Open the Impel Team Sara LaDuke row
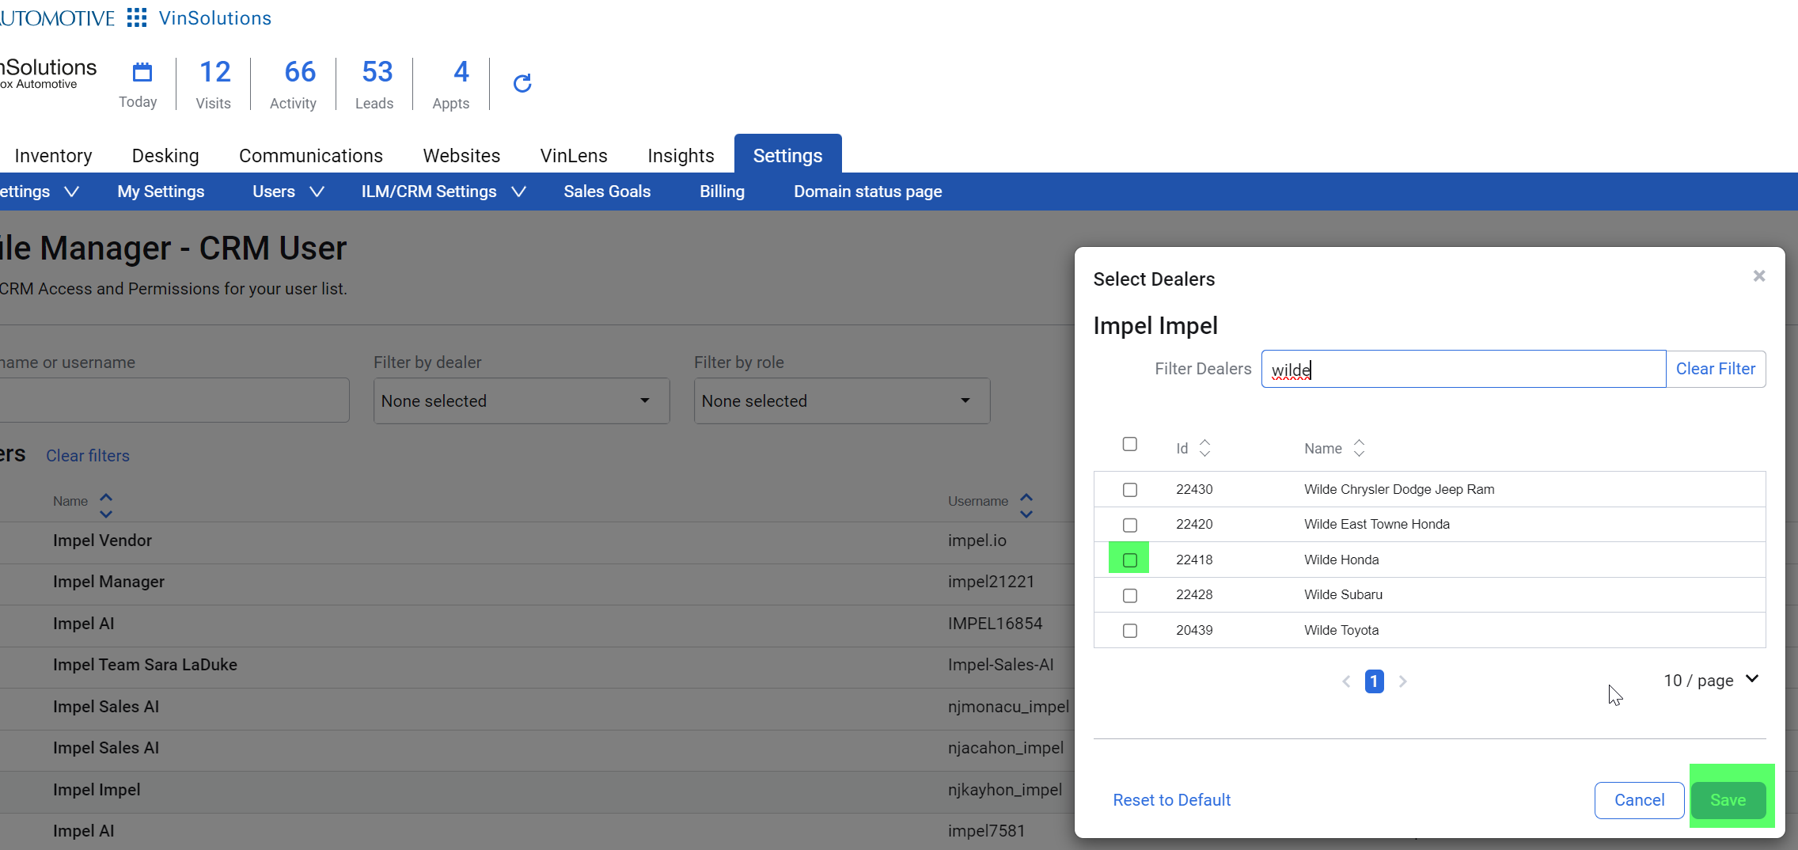This screenshot has height=850, width=1798. click(145, 665)
